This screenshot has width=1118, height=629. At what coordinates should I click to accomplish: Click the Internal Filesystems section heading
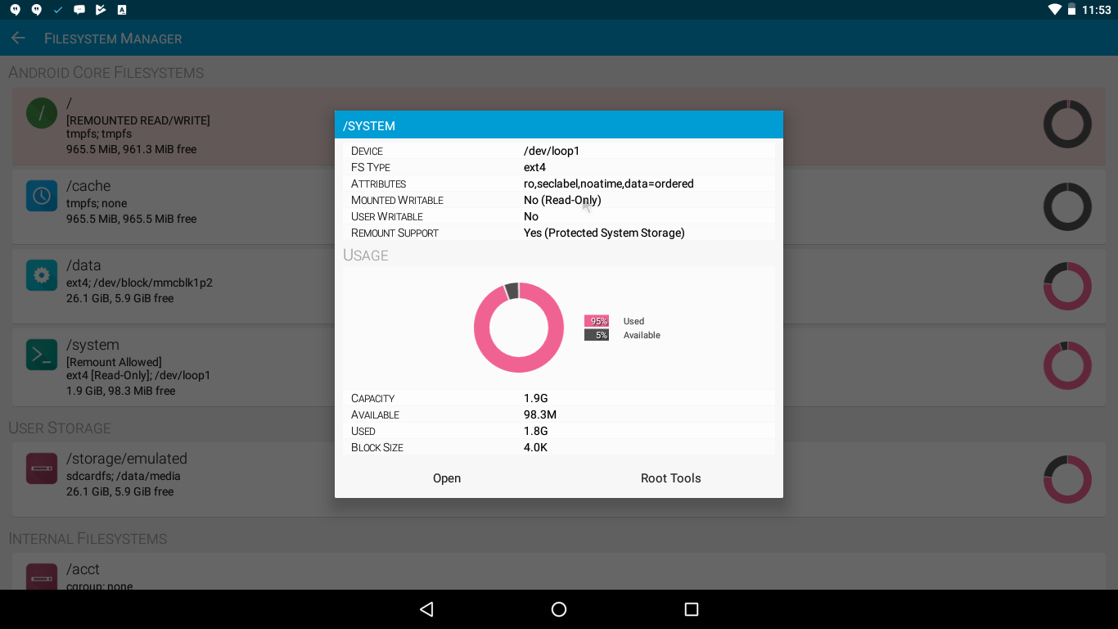tap(88, 538)
